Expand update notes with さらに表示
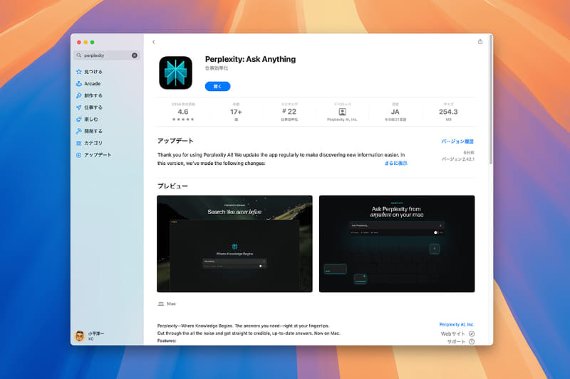The image size is (570, 379). point(396,164)
